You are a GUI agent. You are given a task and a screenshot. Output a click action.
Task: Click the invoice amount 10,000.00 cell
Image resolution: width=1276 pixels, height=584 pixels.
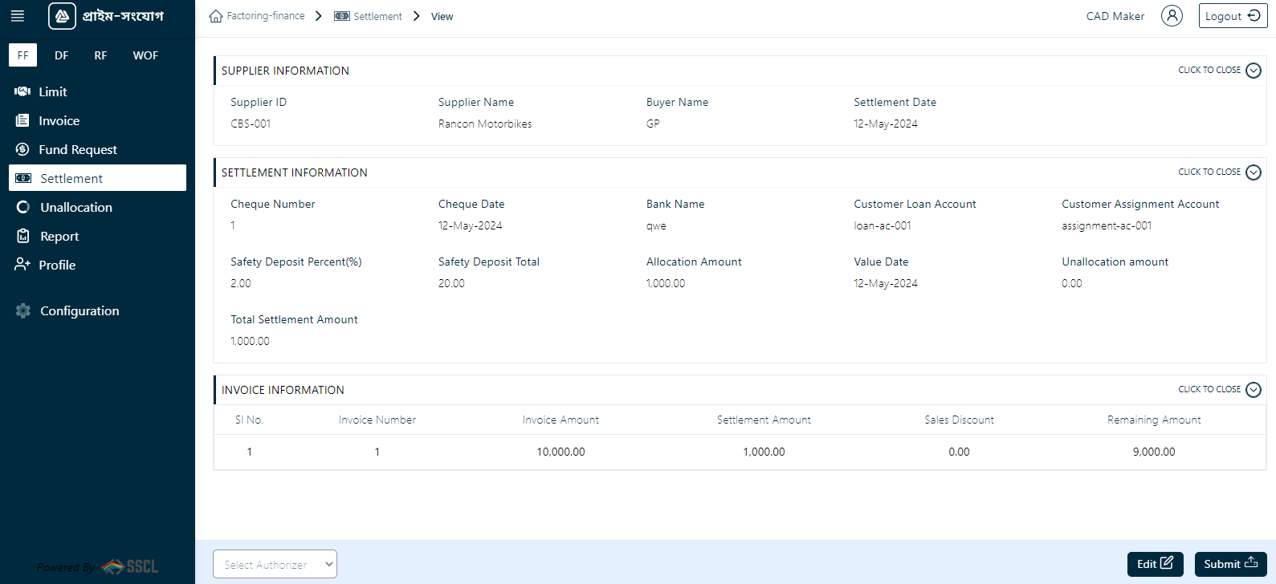561,452
